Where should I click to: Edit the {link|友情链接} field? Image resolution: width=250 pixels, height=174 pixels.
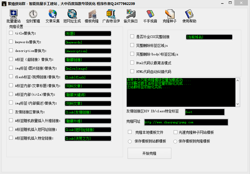[x=88, y=112]
